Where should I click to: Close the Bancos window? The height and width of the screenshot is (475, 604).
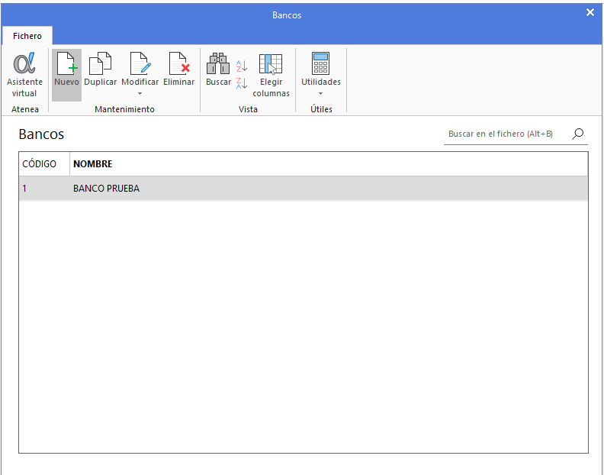pos(590,13)
